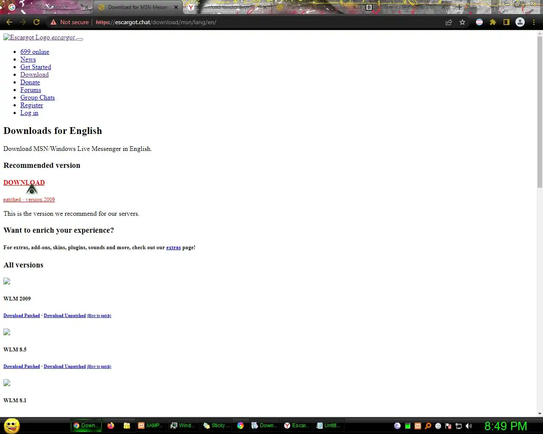Viewport: 543px width, 434px height.
Task: Click the BitTorrent tray icon
Action: tap(397, 426)
